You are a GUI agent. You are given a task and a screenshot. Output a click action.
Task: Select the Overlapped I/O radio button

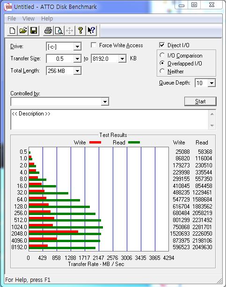pos(162,63)
